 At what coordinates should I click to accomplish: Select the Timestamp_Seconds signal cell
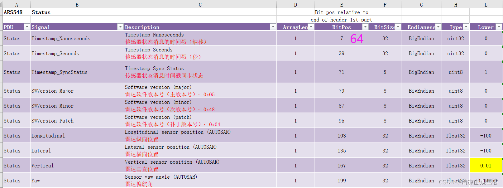77,53
